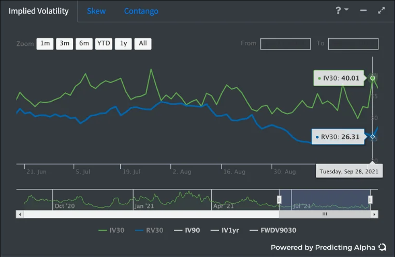Set zoom to YTD
395x257 pixels.
click(104, 44)
